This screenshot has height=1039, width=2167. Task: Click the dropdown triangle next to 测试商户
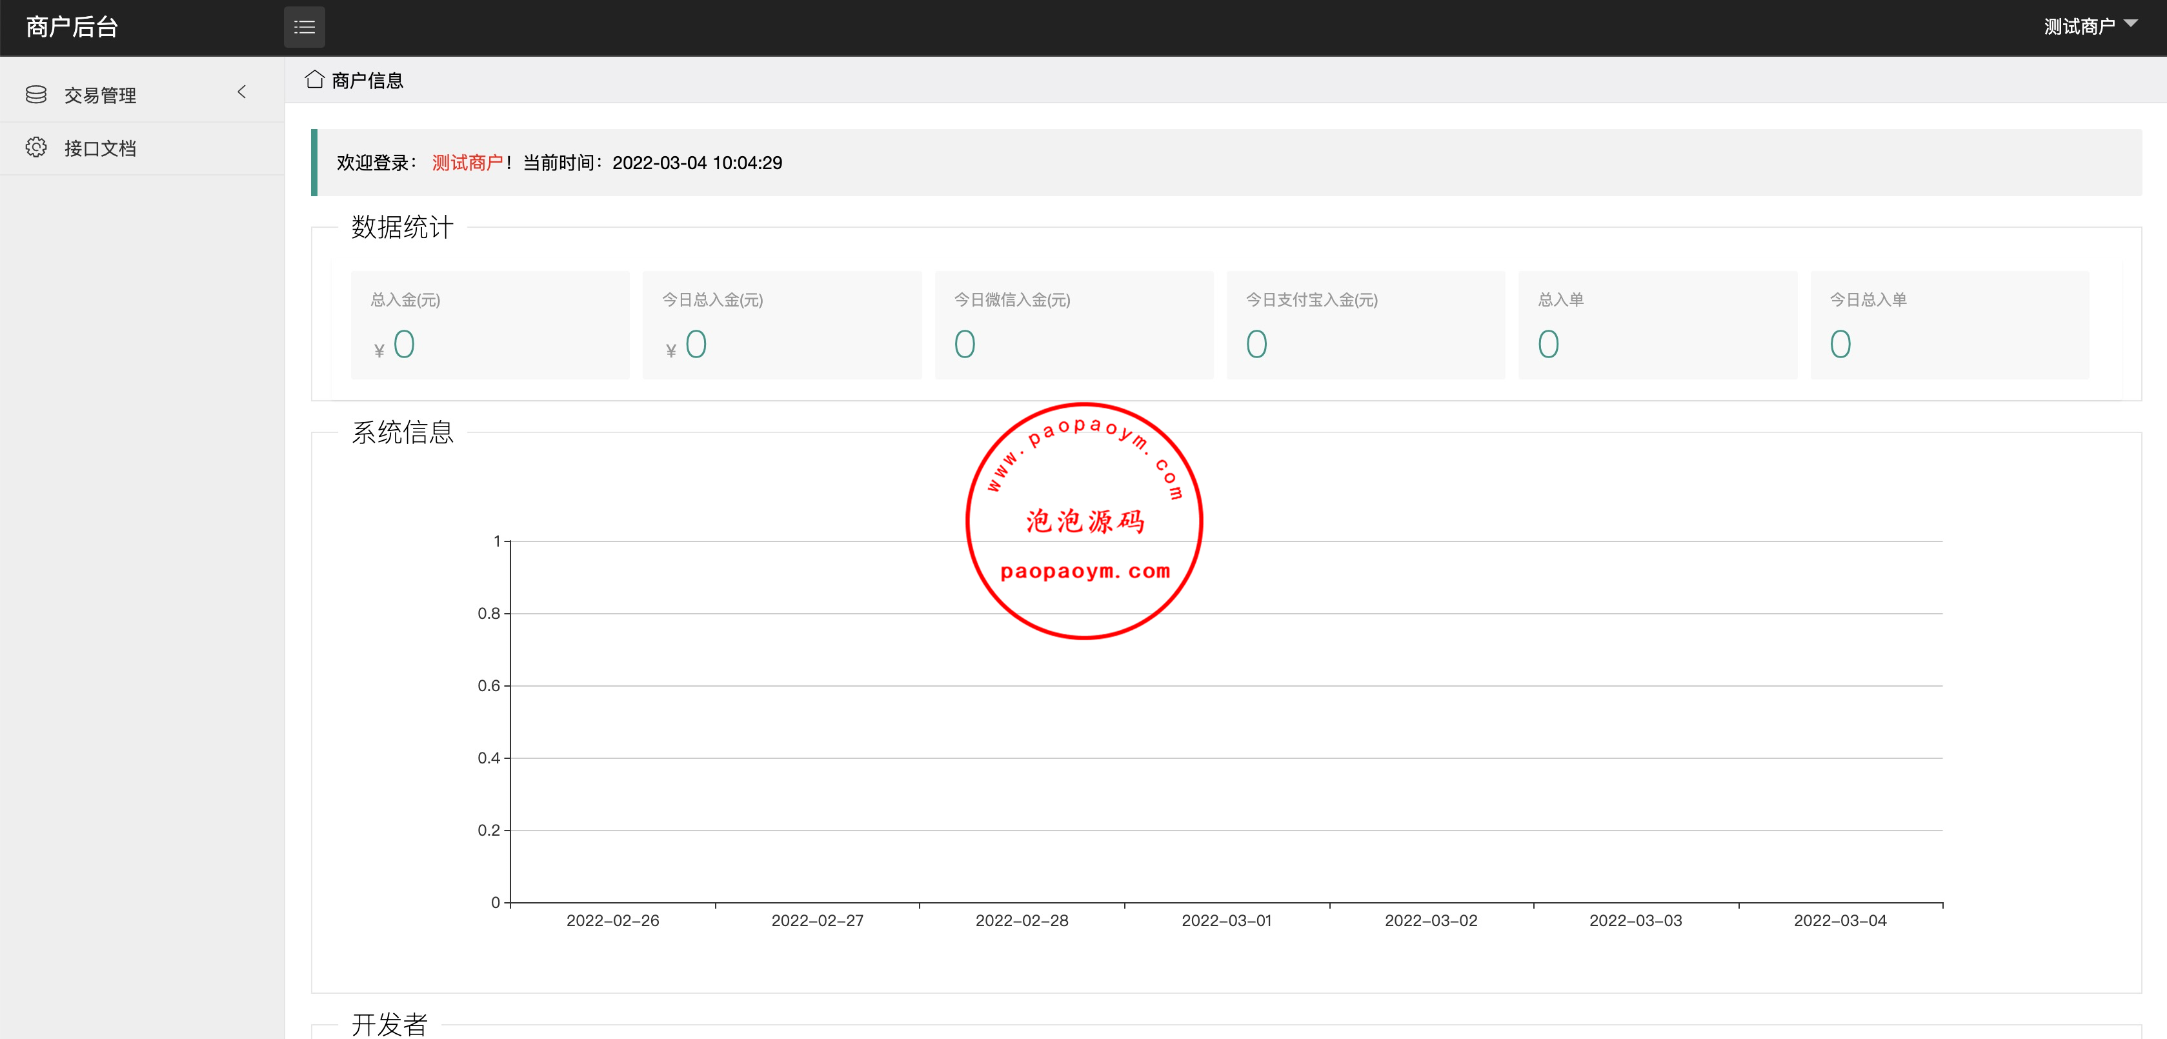click(2132, 25)
